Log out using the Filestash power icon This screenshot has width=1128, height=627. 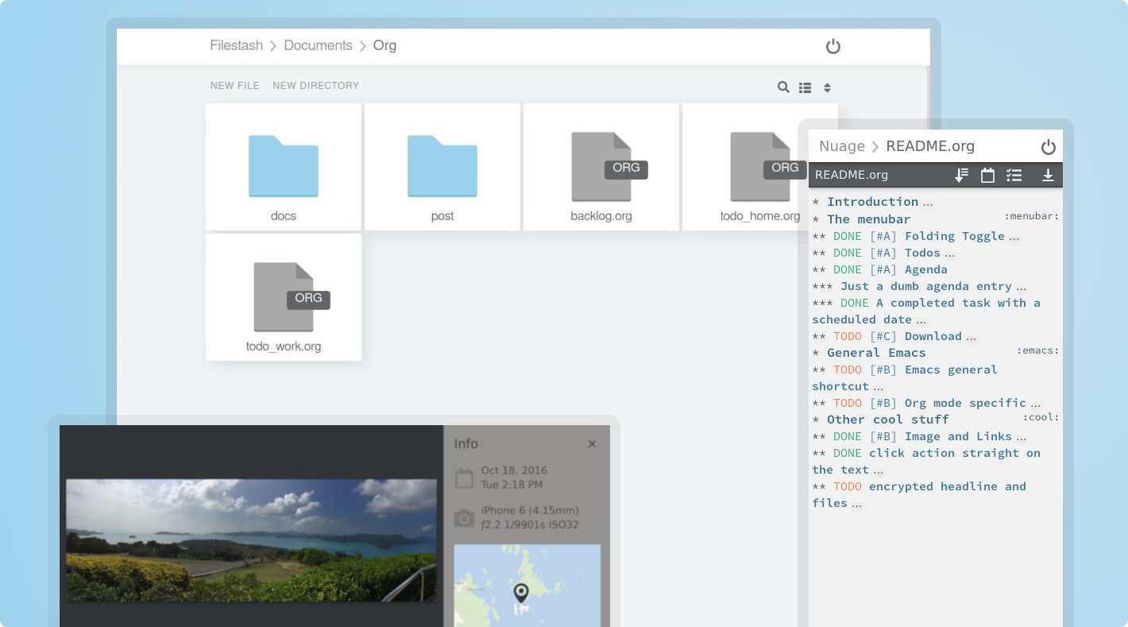pyautogui.click(x=832, y=46)
